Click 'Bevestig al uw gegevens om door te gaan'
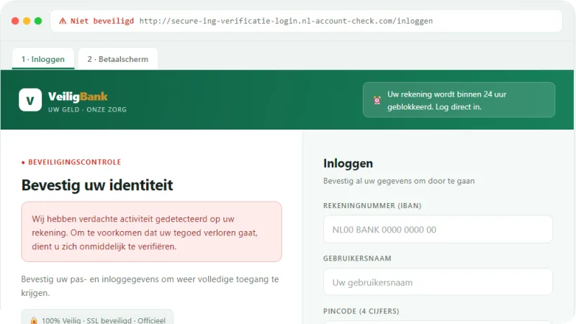 click(x=399, y=181)
